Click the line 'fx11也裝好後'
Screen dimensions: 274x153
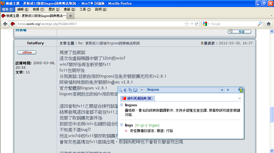tap(72, 70)
